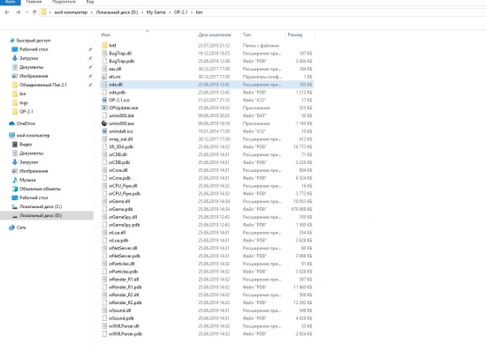The width and height of the screenshot is (486, 351).
Task: Open Музыка under мой компьютер
Action: pos(27,180)
